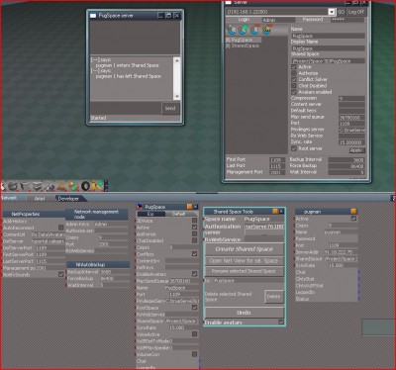Screen dimensions: 396x370
Task: Click the ServerAddr field in pugman panel
Action: [x=341, y=252]
